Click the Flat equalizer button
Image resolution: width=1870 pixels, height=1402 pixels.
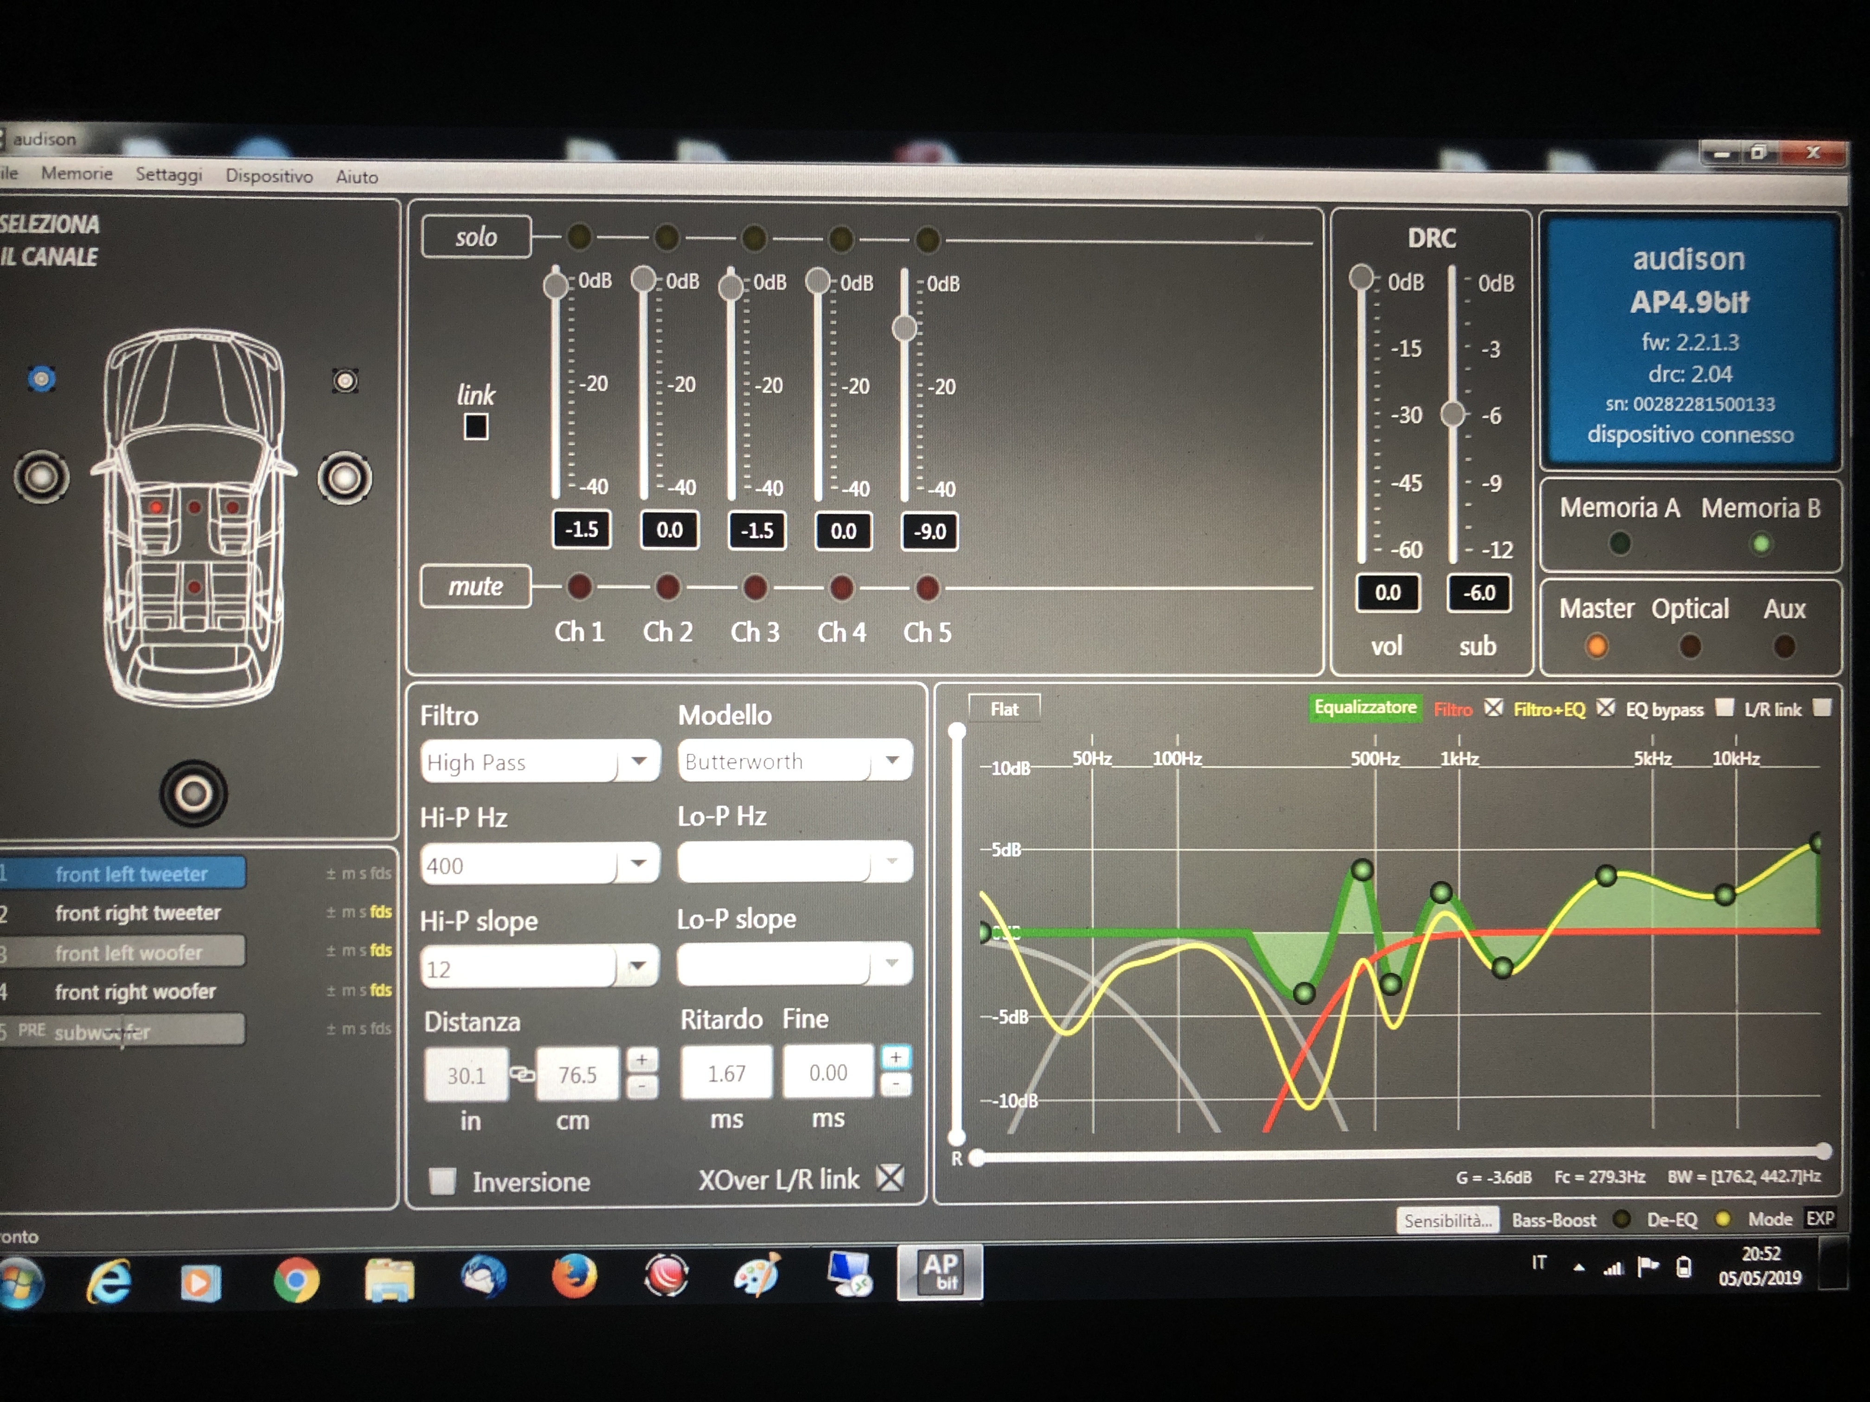click(1004, 709)
